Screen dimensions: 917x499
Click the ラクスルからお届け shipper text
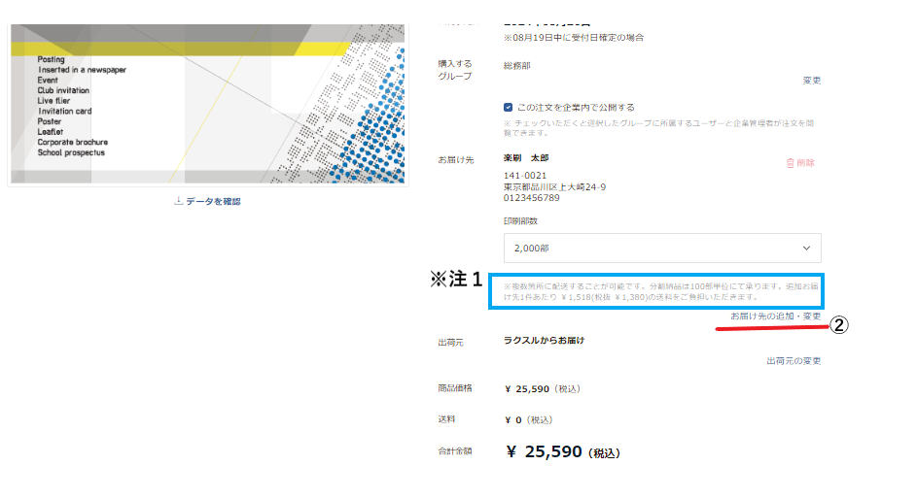click(544, 340)
